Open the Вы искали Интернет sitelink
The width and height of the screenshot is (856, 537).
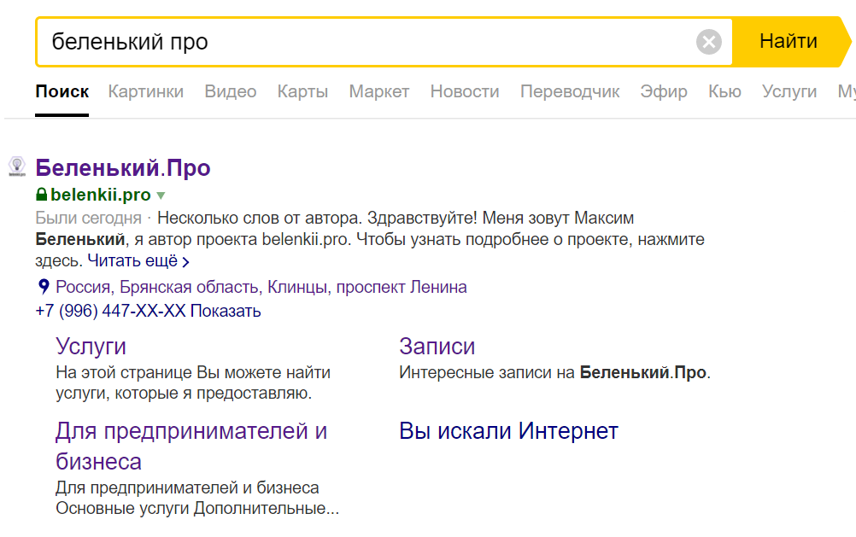[508, 431]
